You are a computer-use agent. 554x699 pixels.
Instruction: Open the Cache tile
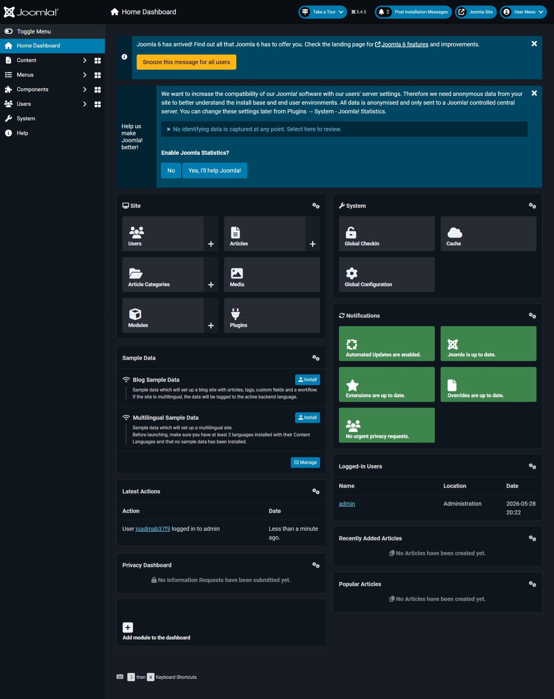coord(488,234)
